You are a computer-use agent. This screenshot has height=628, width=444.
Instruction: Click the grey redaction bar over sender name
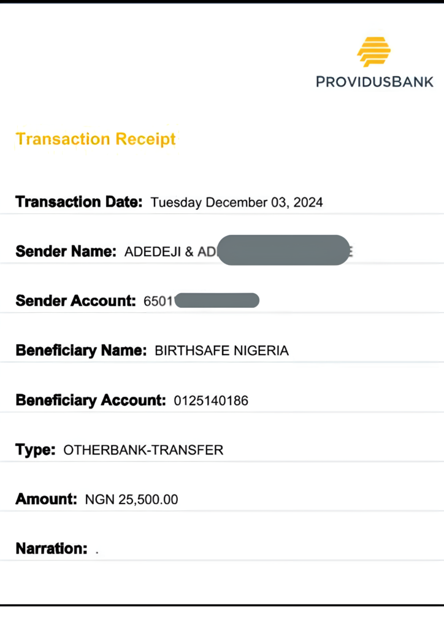pos(283,250)
